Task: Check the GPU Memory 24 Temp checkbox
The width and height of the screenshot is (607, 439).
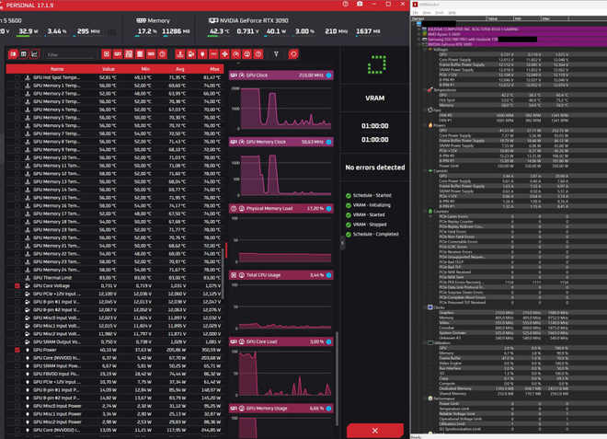Action: tap(17, 270)
